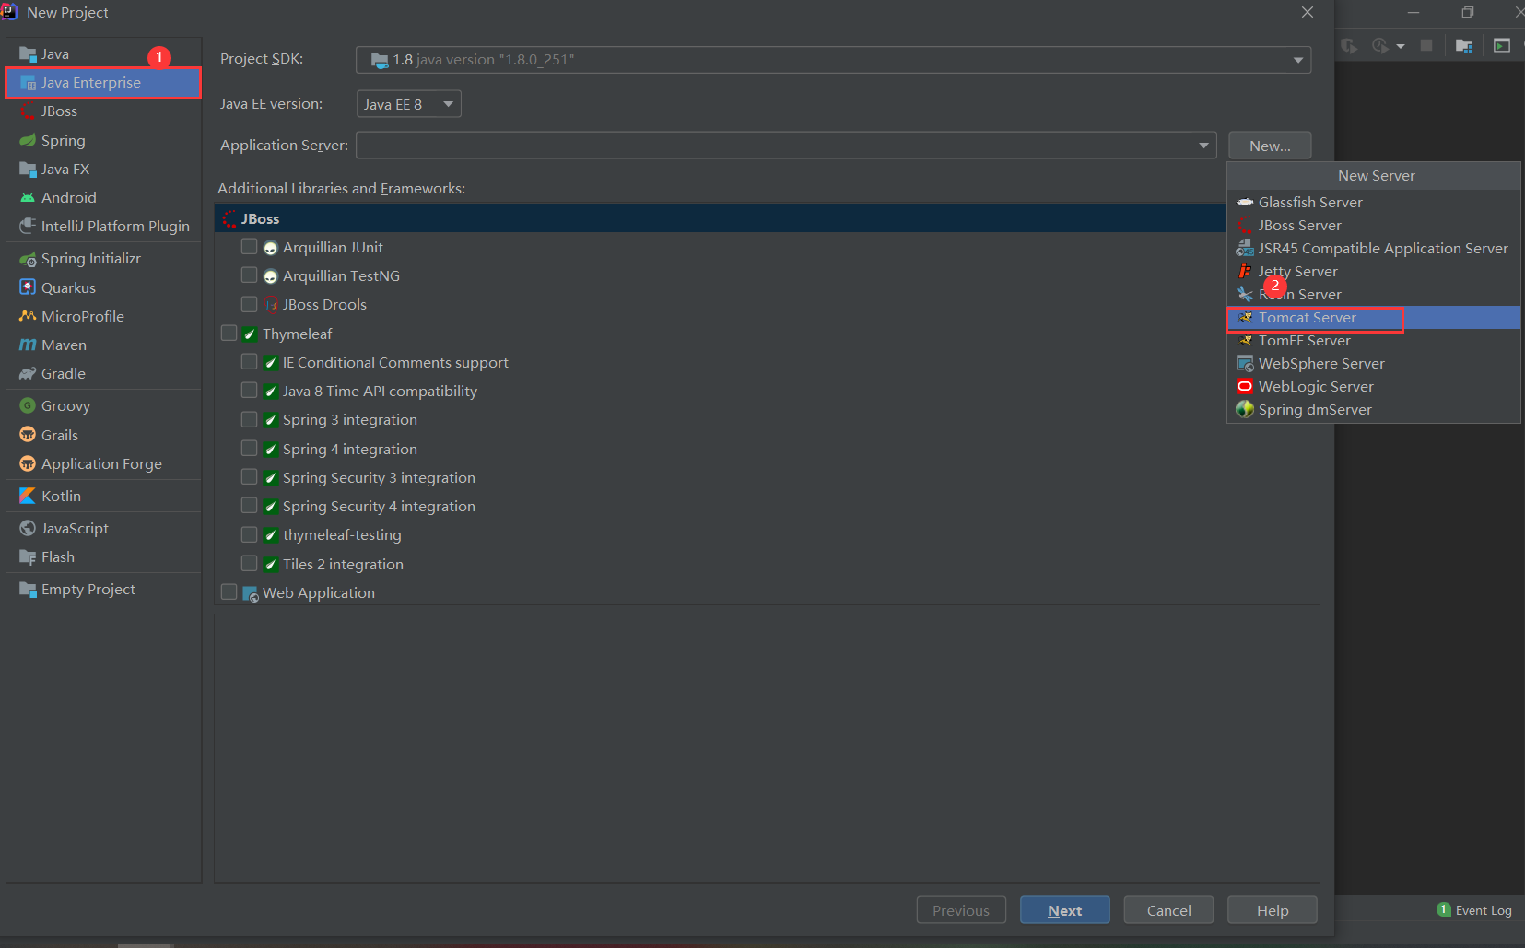Open Java EE version dropdown

coord(408,104)
